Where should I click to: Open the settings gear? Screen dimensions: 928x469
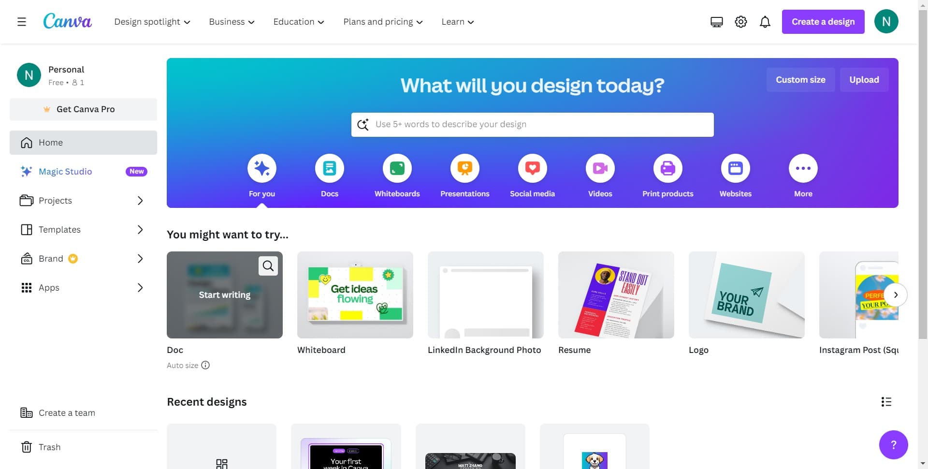click(740, 21)
